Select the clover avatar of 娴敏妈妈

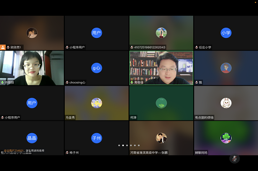[x=226, y=138]
